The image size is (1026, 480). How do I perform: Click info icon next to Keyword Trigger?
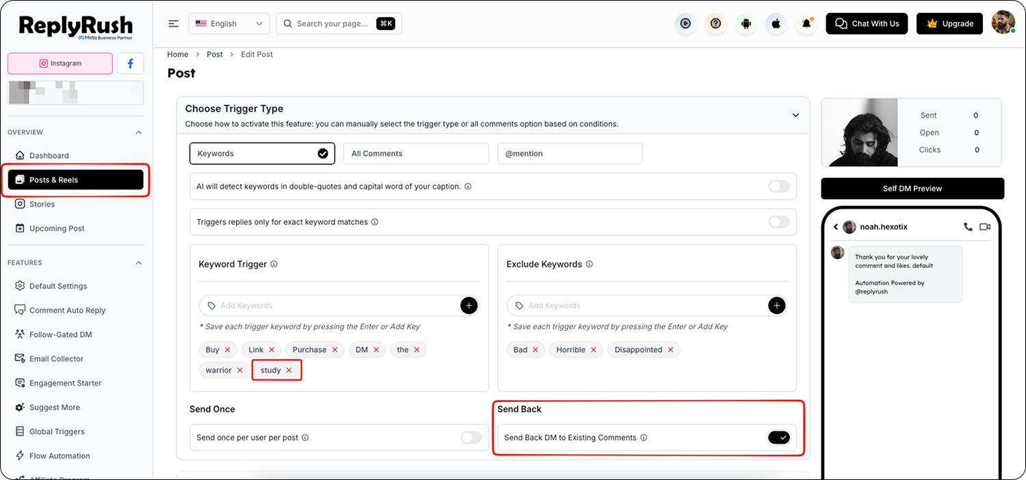(274, 264)
